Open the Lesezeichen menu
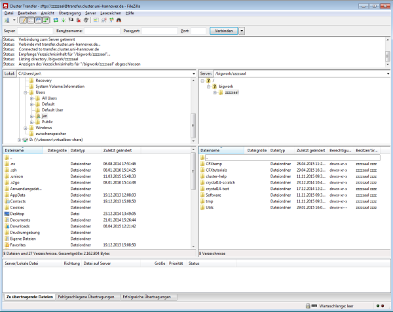 coord(111,13)
